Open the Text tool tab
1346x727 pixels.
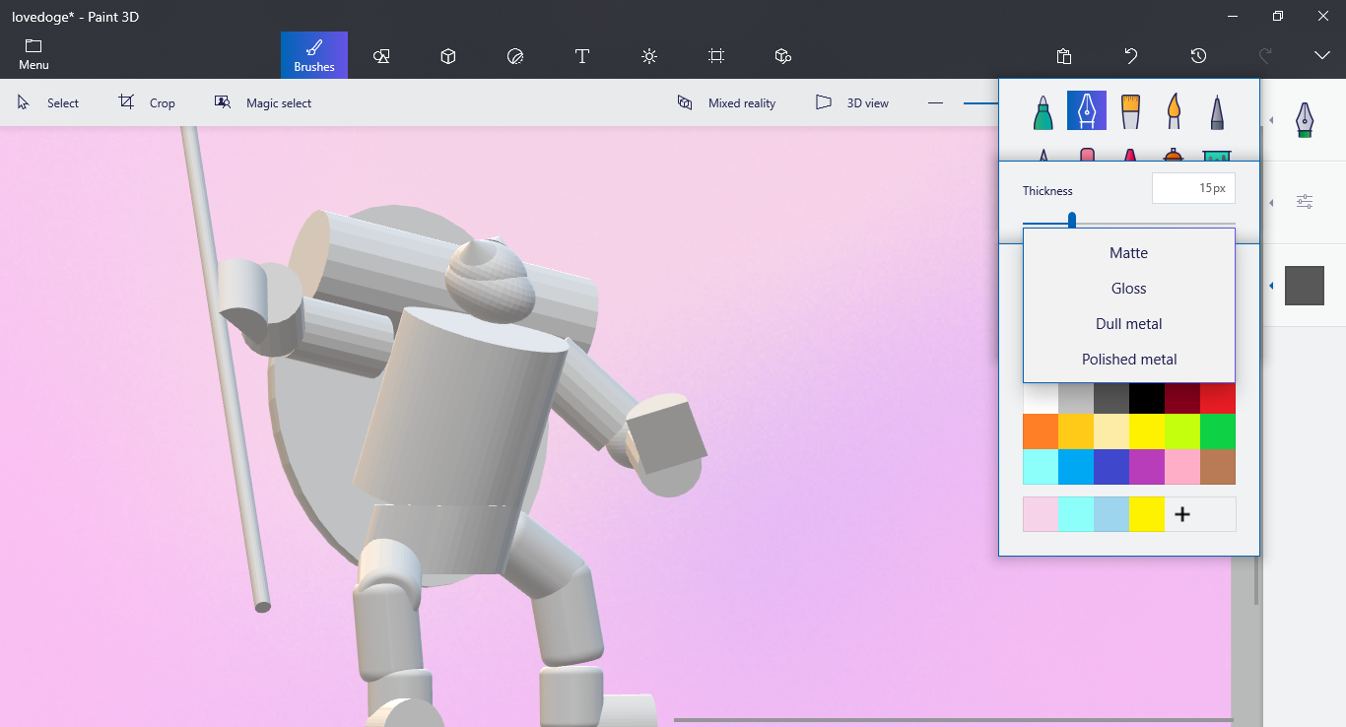point(582,56)
